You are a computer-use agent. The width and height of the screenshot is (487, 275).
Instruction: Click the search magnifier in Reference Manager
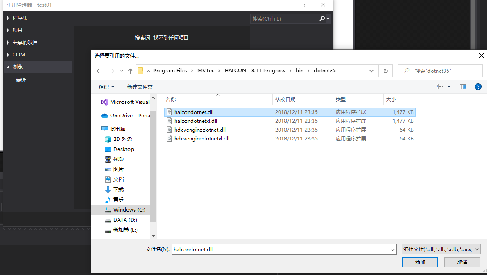pos(322,19)
